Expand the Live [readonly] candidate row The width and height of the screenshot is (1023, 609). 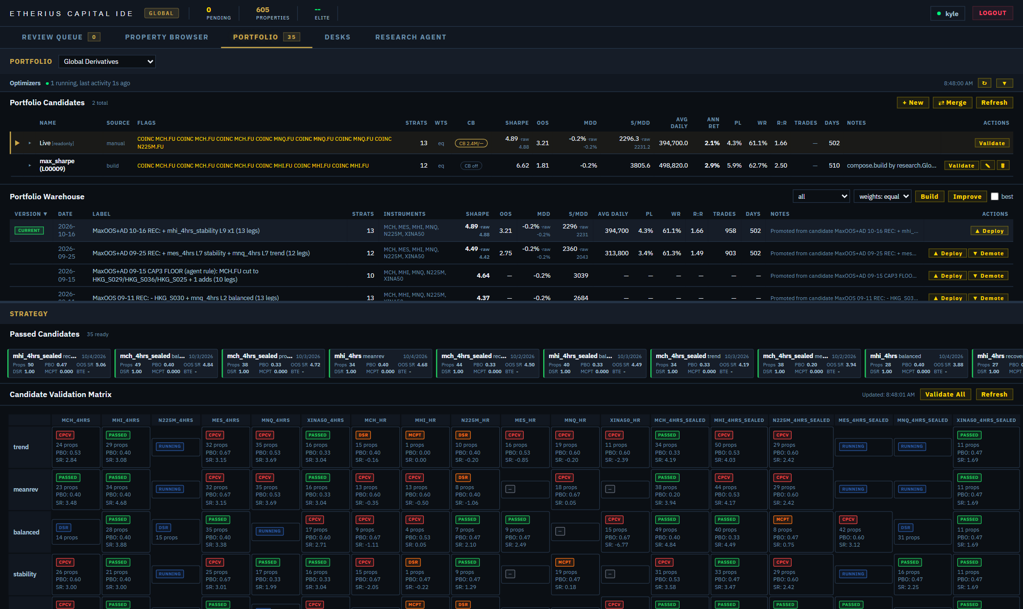(30, 143)
